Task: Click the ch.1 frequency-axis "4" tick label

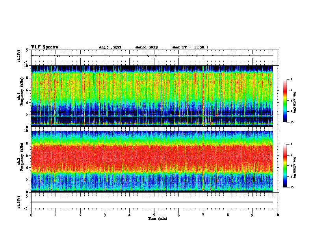Action: pyautogui.click(x=28, y=103)
